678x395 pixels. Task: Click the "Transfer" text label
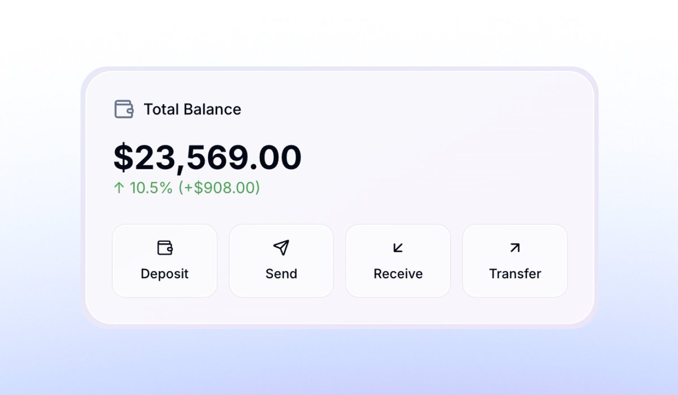[x=515, y=274]
